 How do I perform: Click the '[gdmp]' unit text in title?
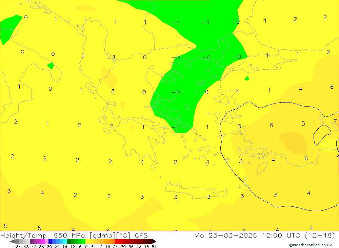(x=102, y=235)
